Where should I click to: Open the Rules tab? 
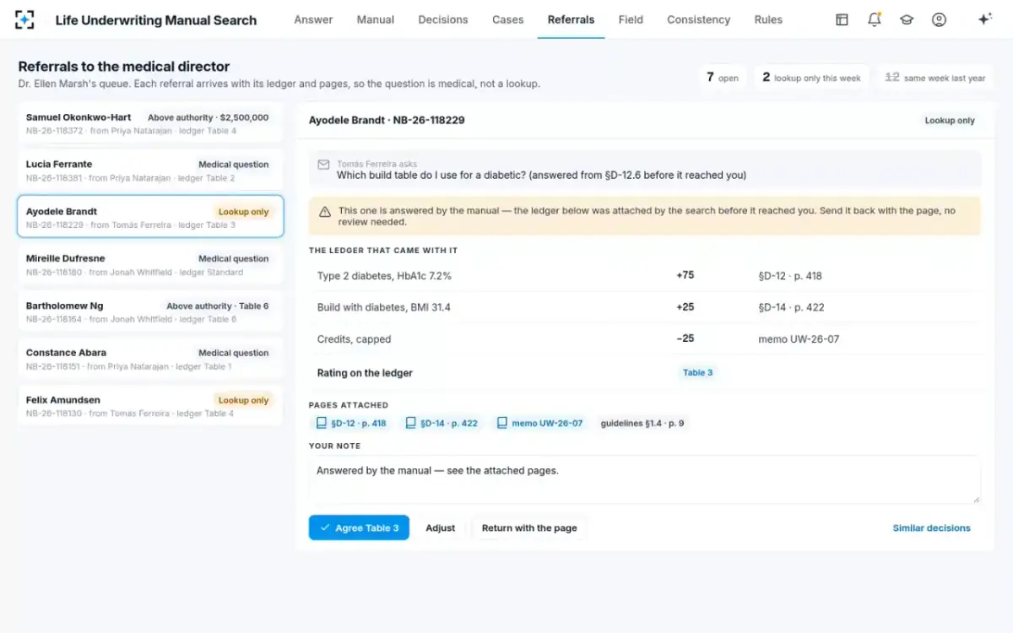[x=768, y=19]
